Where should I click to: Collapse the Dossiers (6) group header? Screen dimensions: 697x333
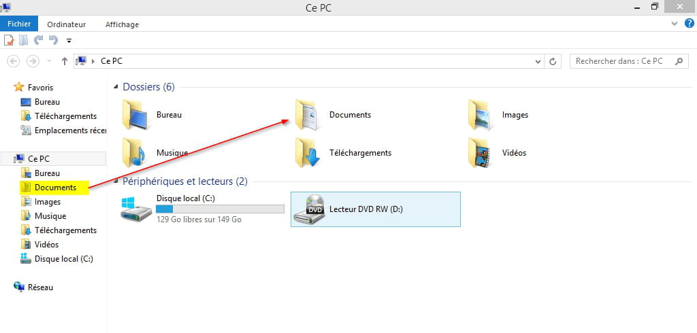116,87
